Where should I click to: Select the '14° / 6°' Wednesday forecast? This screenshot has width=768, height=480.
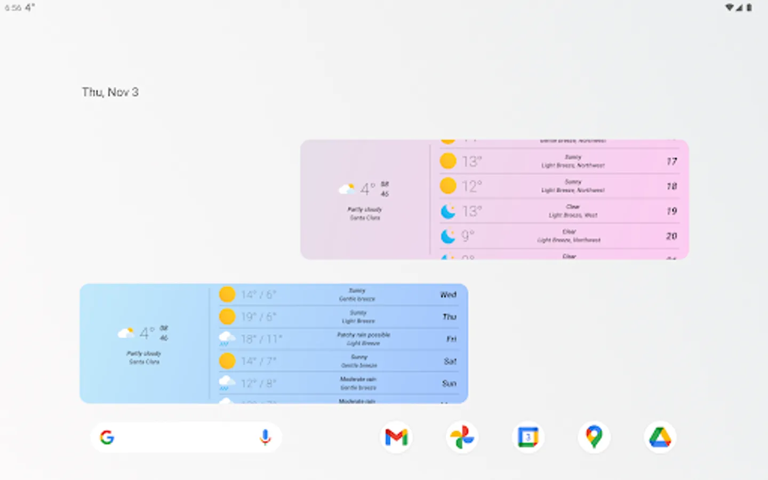(x=259, y=294)
